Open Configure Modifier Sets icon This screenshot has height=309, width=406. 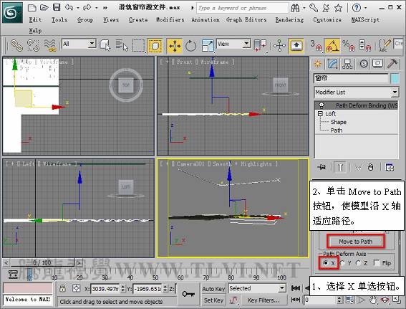tap(390, 168)
